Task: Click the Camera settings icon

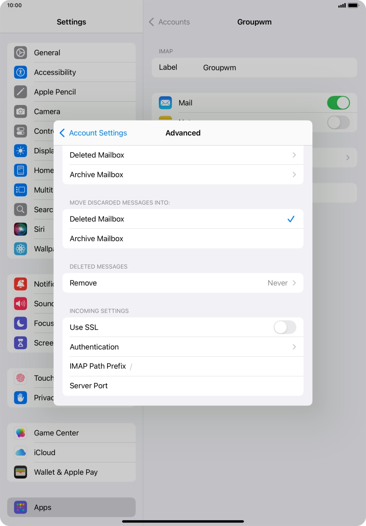Action: pyautogui.click(x=20, y=111)
